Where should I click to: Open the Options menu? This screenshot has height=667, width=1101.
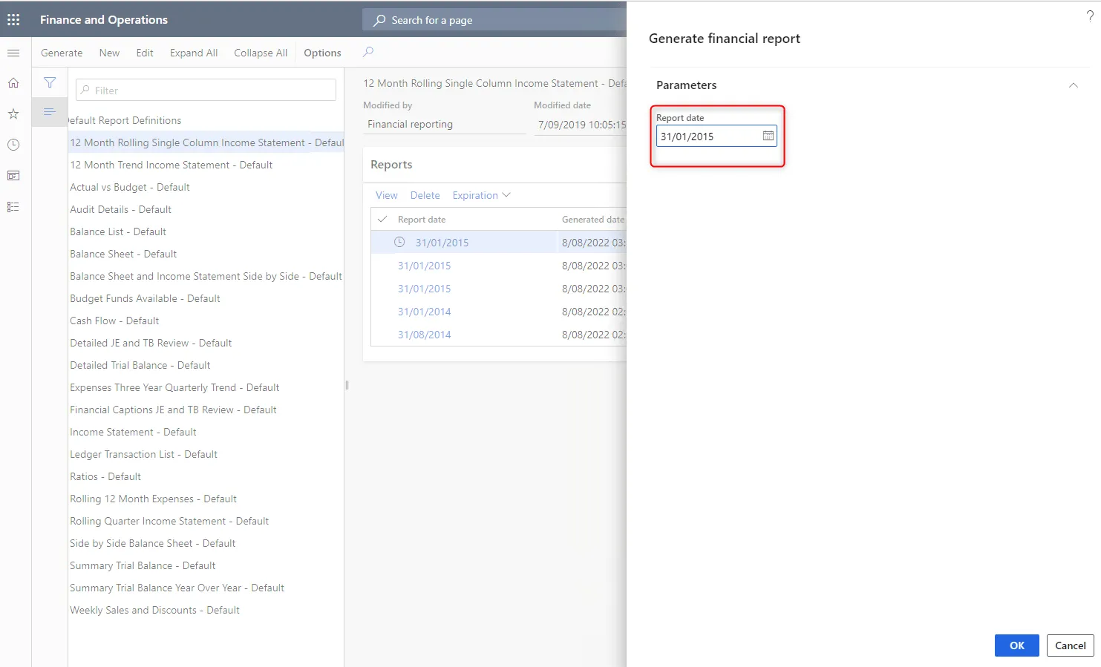coord(321,53)
